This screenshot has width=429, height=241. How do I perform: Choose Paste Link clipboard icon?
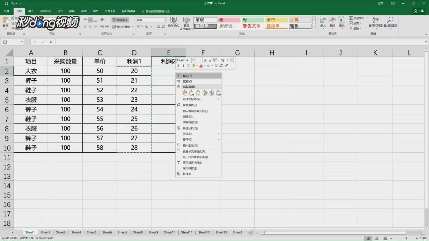[219, 93]
